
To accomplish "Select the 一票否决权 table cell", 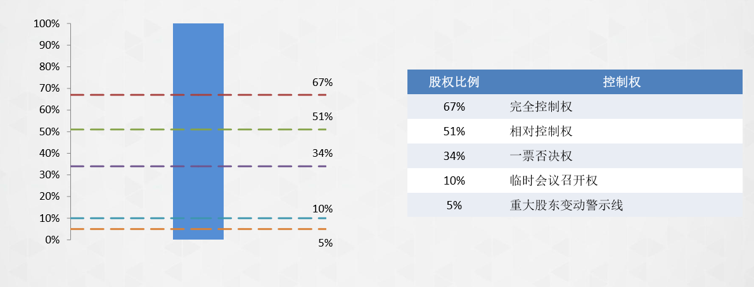I will pos(541,156).
